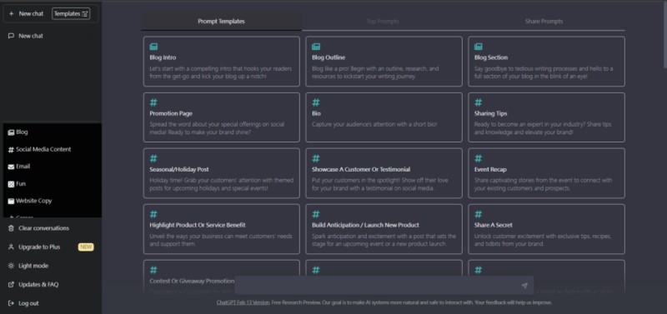Click the Bio hash icon

[x=316, y=102]
